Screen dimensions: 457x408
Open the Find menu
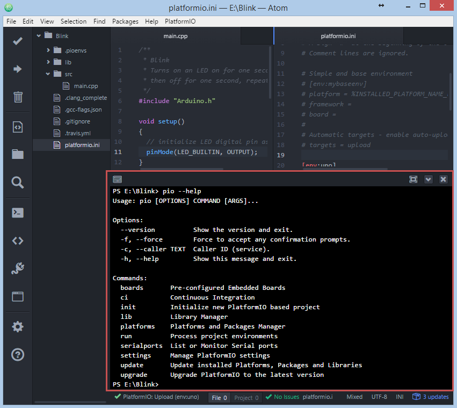pos(99,21)
